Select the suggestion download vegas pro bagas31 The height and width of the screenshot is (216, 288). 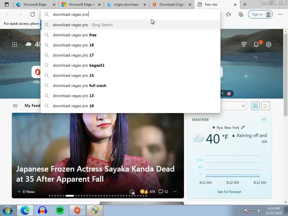[x=130, y=65]
